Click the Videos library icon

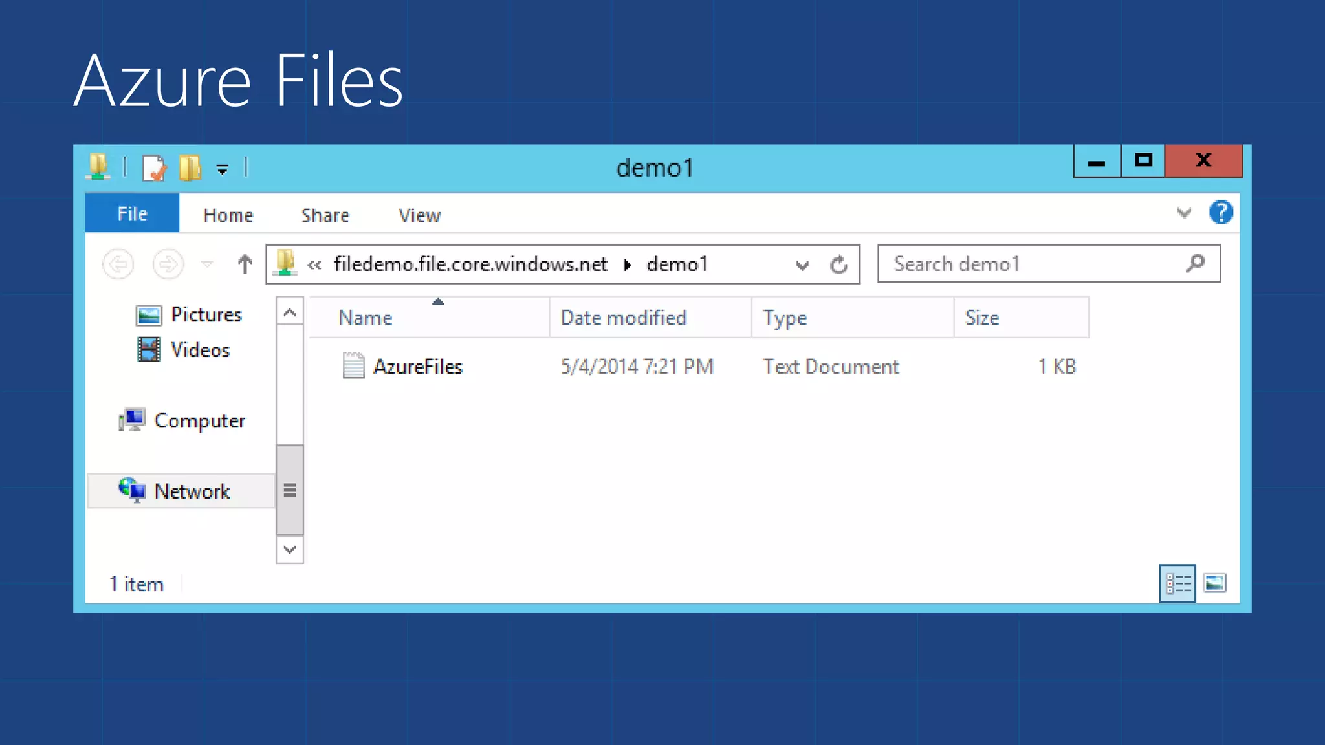click(x=149, y=350)
